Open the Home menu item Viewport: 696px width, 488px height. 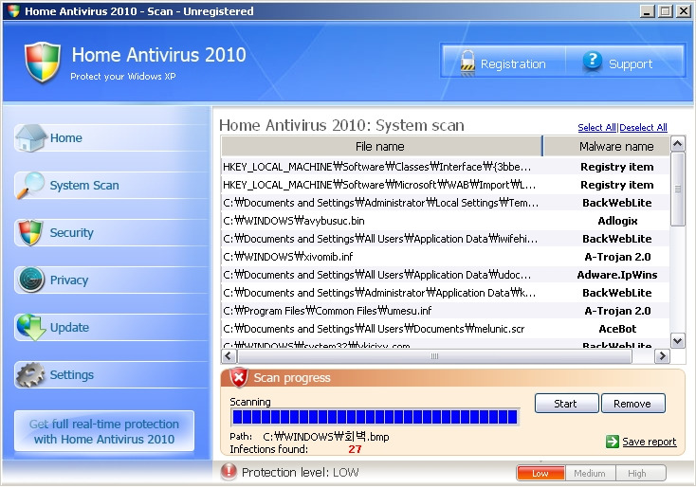(x=111, y=138)
